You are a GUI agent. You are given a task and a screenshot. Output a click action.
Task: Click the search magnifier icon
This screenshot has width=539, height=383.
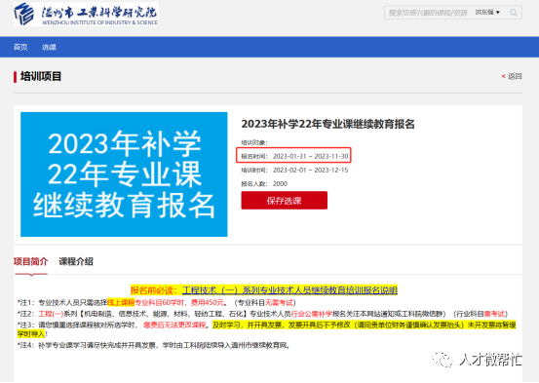tap(514, 13)
